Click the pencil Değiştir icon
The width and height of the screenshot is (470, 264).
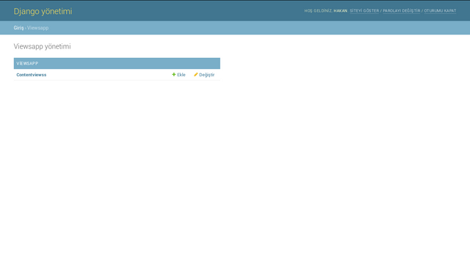click(x=196, y=75)
